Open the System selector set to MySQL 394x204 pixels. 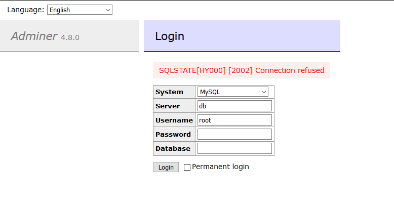[232, 92]
